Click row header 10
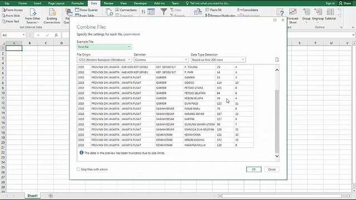Screen dimensions: 356x200 click(x=3, y=93)
